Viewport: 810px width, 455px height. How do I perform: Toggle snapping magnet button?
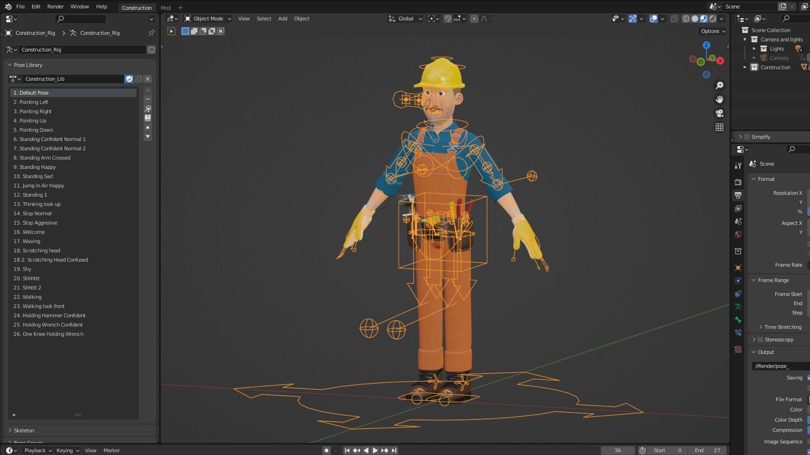[x=448, y=19]
